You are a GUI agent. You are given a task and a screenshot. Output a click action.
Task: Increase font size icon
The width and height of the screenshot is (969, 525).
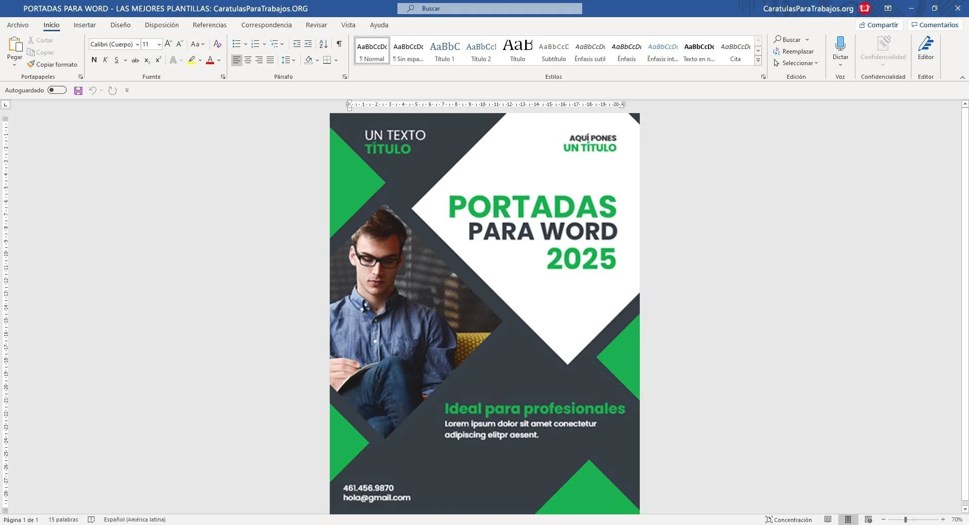point(168,44)
